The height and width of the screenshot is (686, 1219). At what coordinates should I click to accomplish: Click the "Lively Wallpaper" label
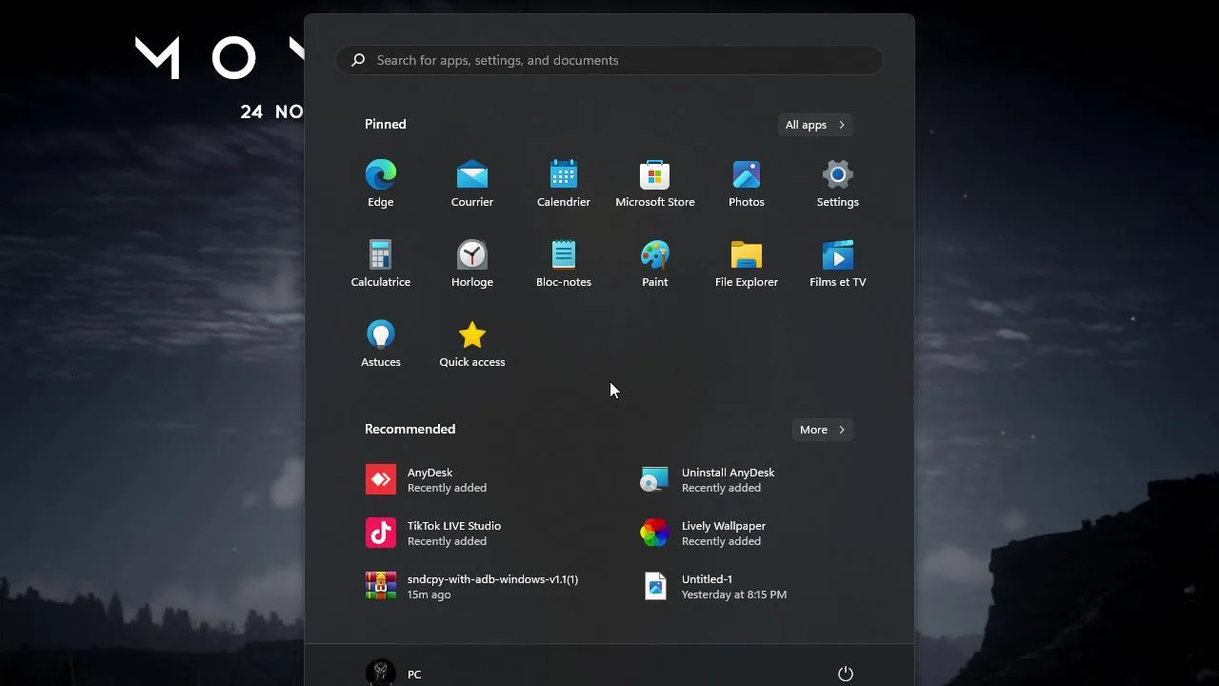click(x=724, y=526)
